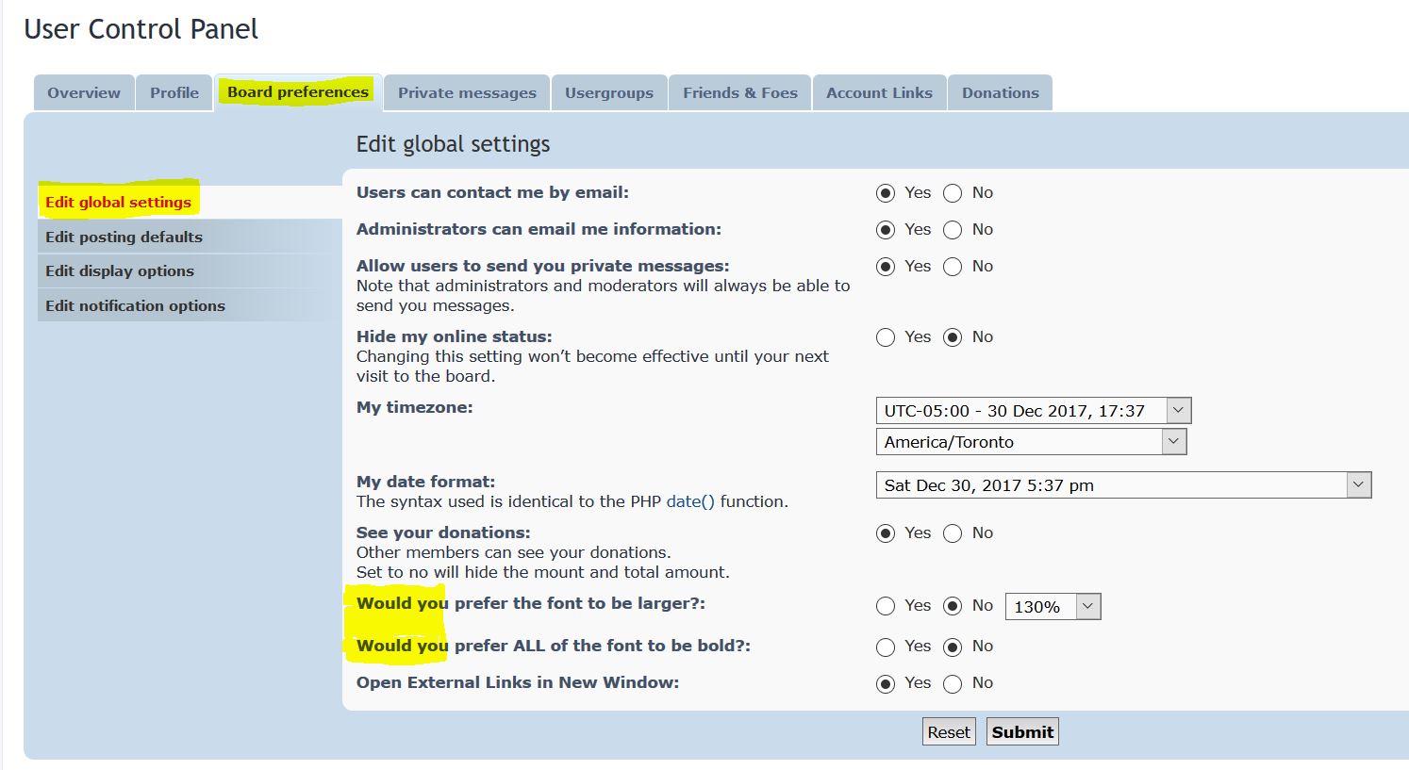Select No for See your donations

[953, 533]
